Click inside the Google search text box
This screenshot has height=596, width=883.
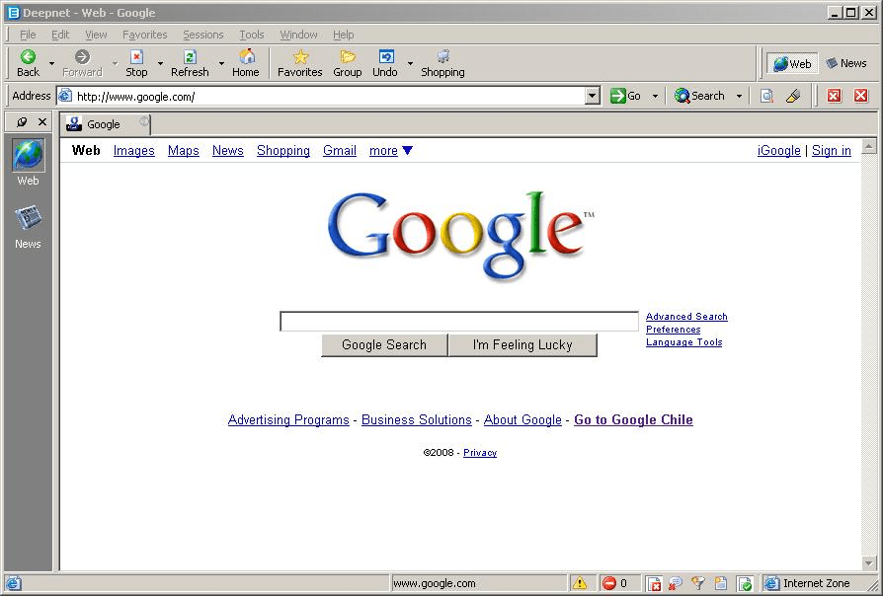(459, 322)
